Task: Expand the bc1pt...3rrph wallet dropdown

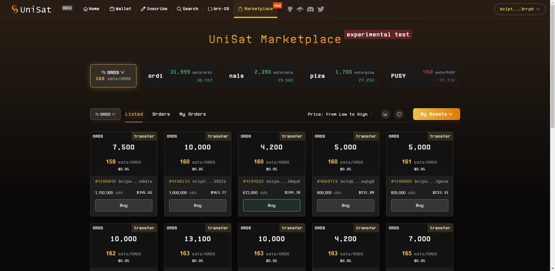Action: (520, 9)
